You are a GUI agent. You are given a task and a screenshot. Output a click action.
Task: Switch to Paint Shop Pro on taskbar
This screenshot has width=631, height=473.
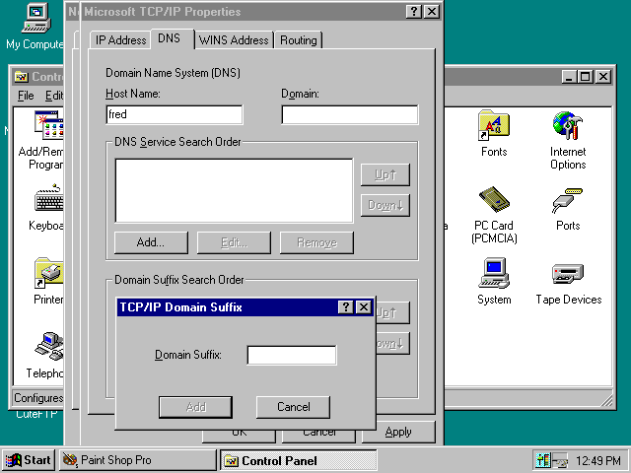coord(138,460)
